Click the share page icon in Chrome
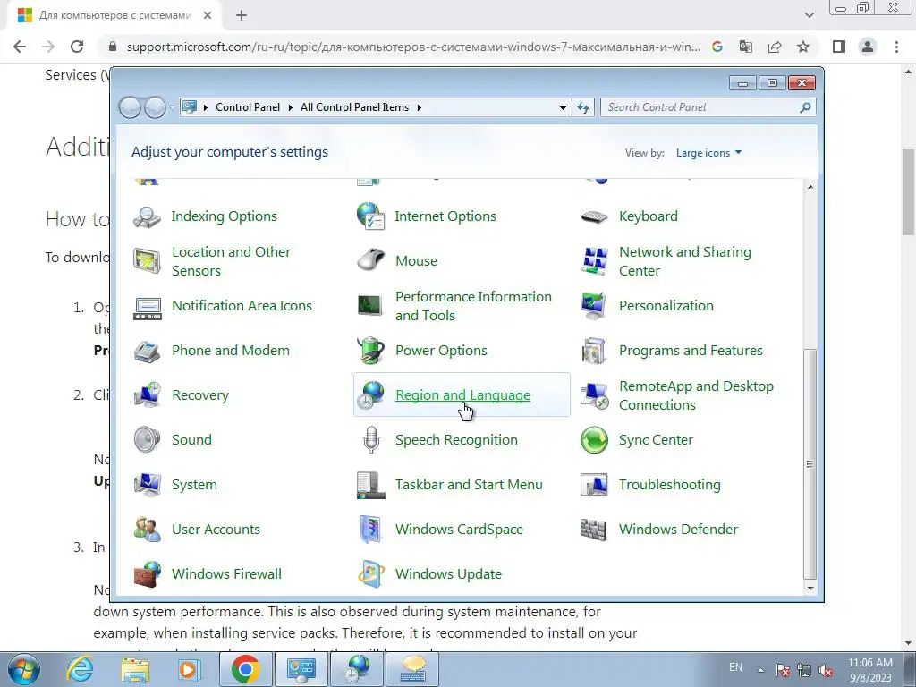Screen dimensions: 916x687 (775, 47)
